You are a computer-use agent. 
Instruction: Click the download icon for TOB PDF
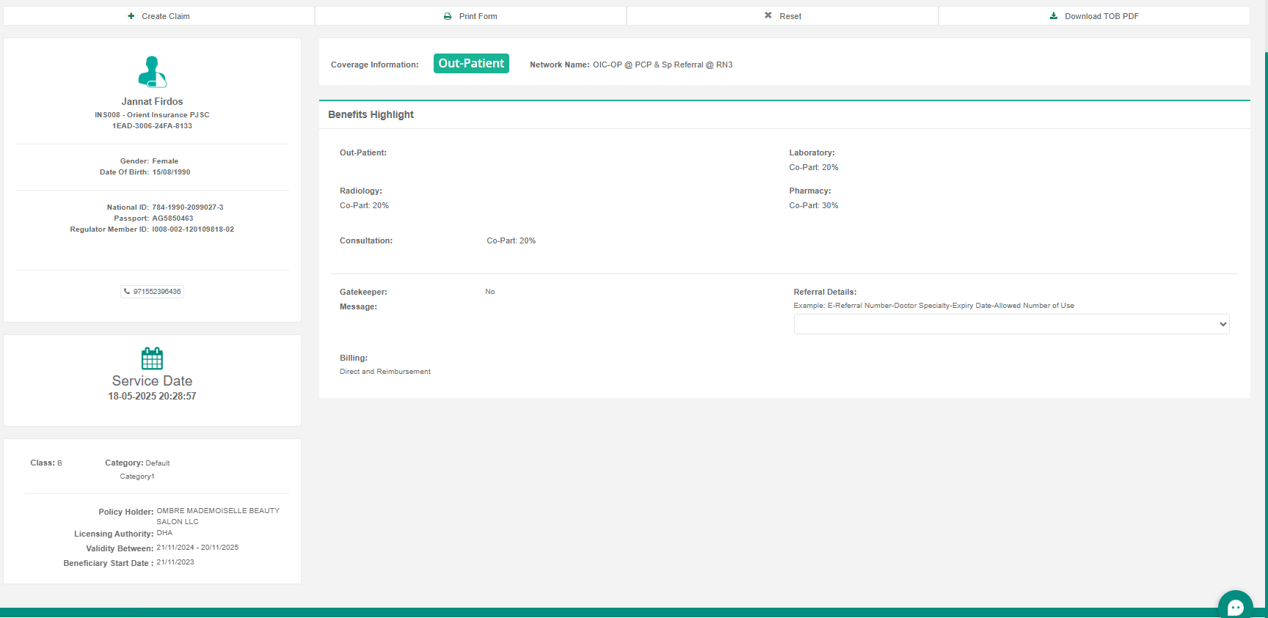point(1054,16)
